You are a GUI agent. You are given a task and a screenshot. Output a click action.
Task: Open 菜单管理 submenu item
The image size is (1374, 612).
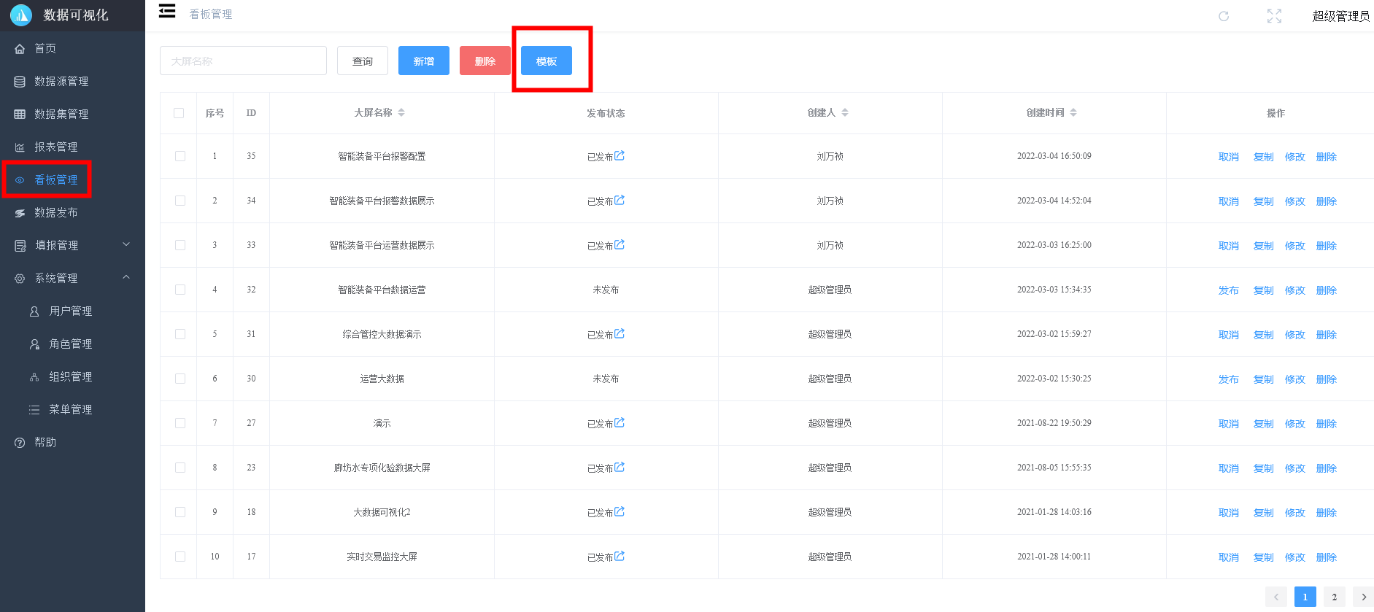pos(72,409)
